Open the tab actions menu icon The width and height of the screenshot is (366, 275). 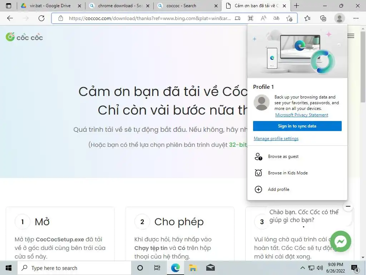pyautogui.click(x=9, y=6)
